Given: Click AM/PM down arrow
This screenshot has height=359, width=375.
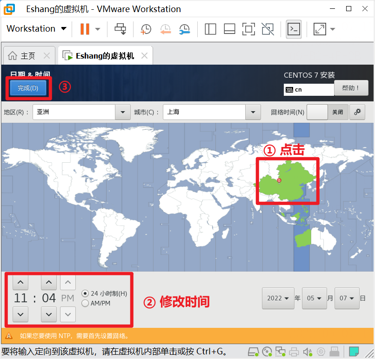Looking at the screenshot, I should coord(68,314).
